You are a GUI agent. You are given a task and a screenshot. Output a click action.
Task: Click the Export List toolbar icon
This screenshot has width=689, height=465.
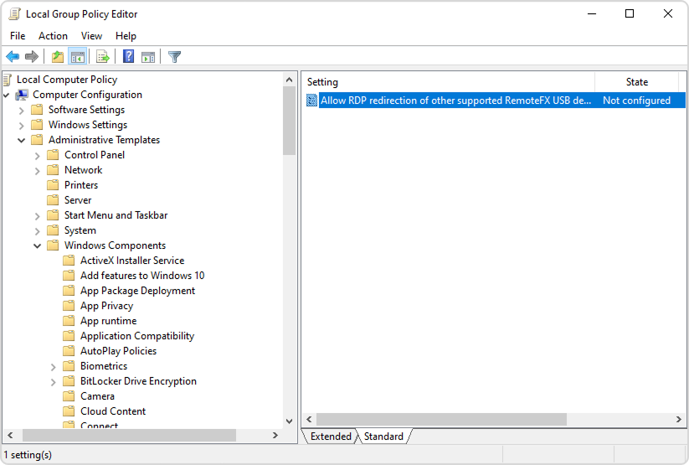pyautogui.click(x=102, y=57)
